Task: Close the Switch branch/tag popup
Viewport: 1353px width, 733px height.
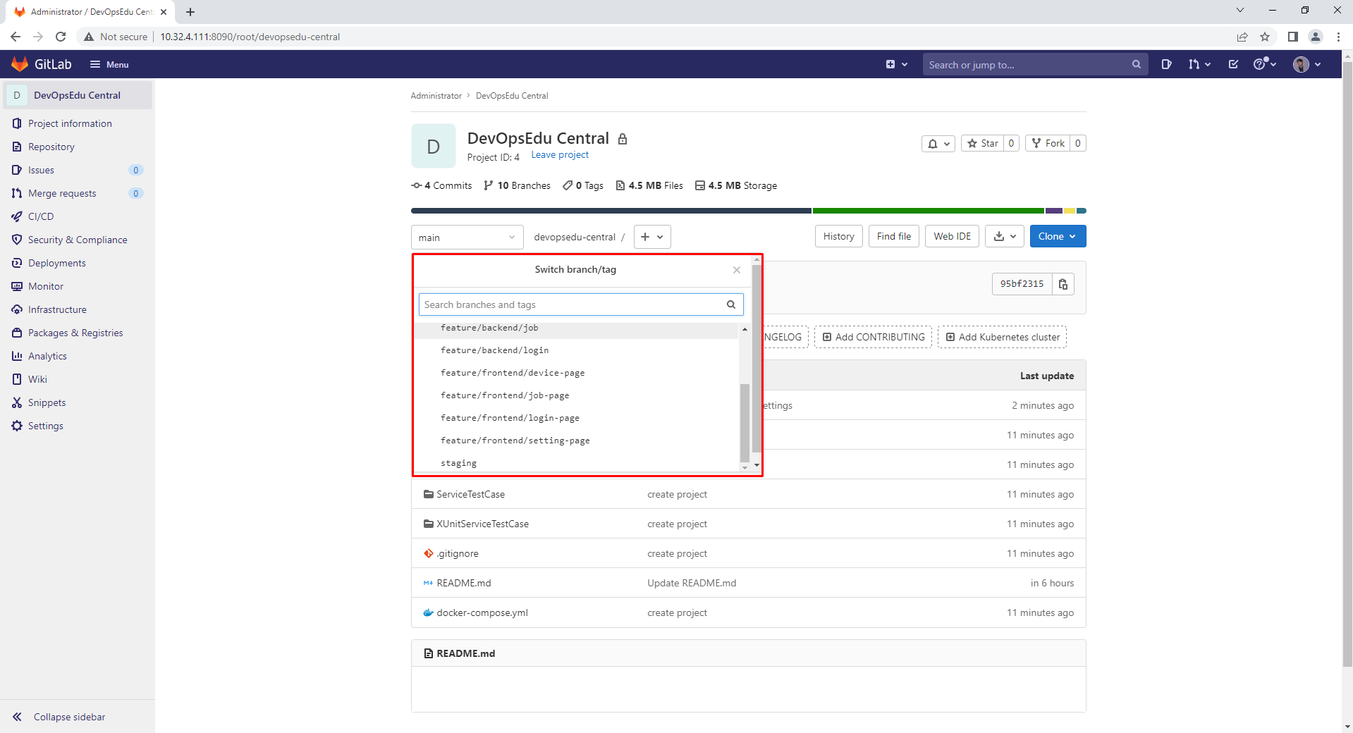Action: click(736, 270)
